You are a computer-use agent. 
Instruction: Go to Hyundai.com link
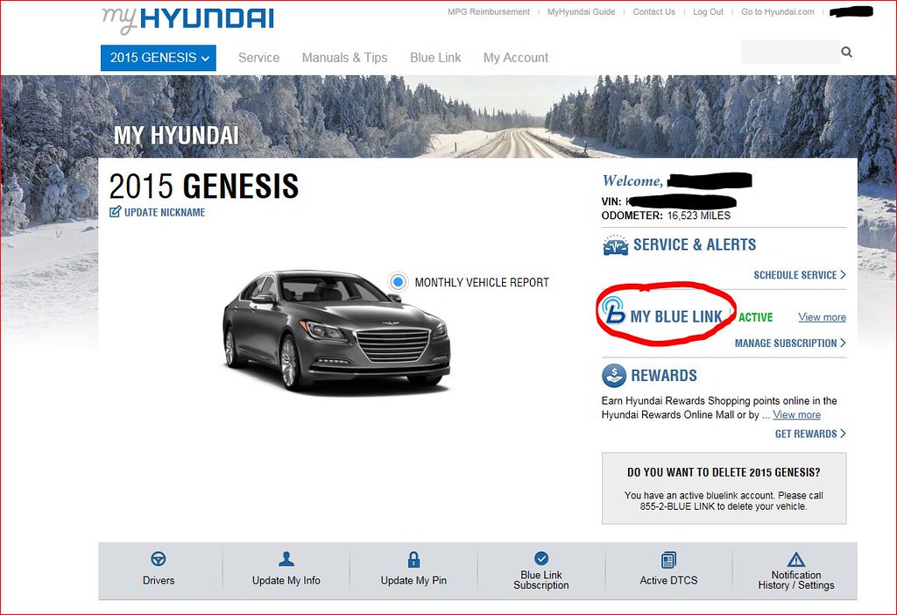(x=778, y=12)
